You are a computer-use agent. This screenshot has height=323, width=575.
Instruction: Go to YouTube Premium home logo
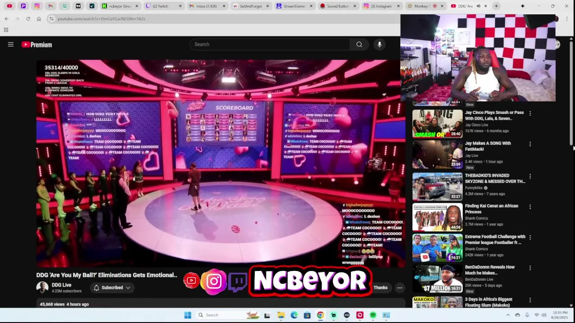tap(37, 44)
